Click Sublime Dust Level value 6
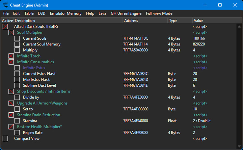Viewport: 243px width, 150px height. click(194, 85)
